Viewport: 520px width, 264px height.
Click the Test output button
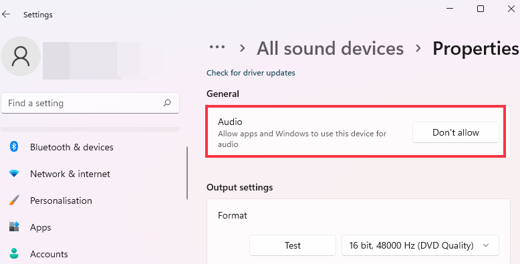(293, 245)
